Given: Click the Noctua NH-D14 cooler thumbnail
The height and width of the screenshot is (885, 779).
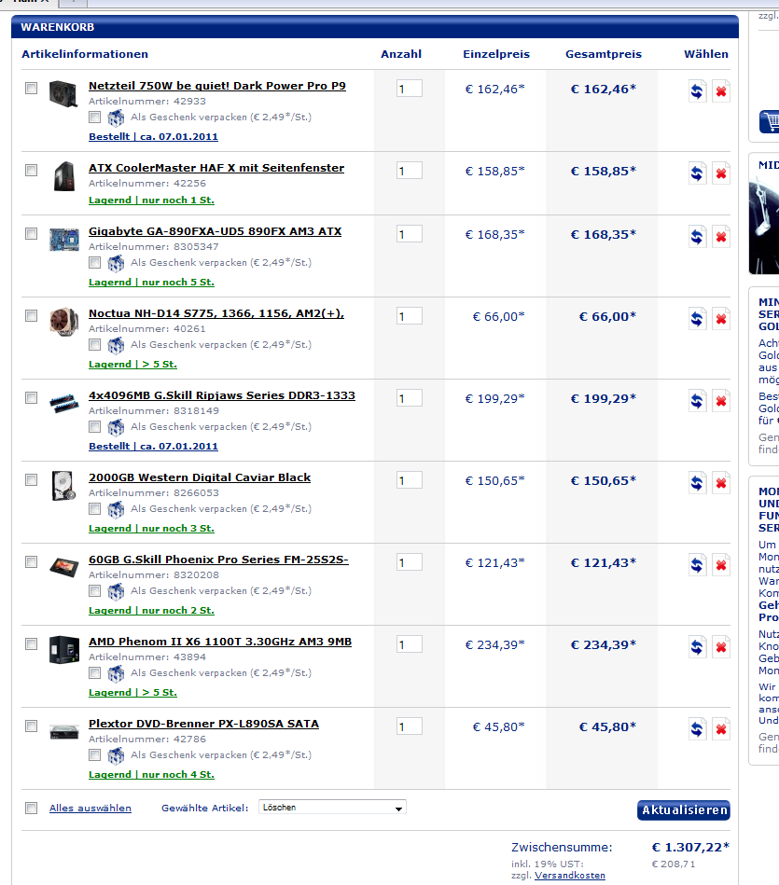Looking at the screenshot, I should 63,322.
